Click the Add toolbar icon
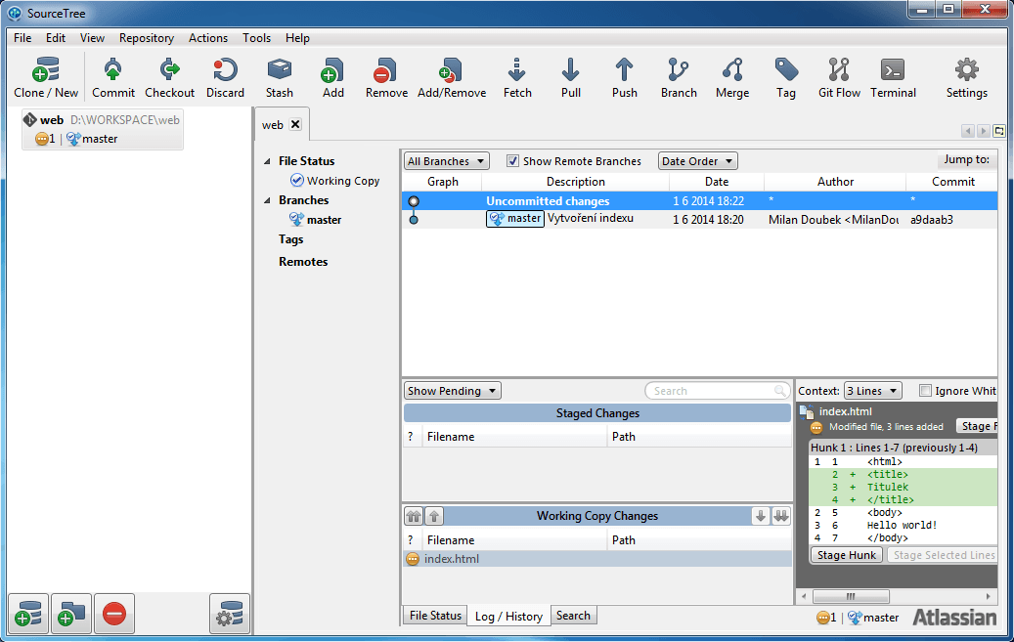This screenshot has height=642, width=1014. tap(333, 77)
